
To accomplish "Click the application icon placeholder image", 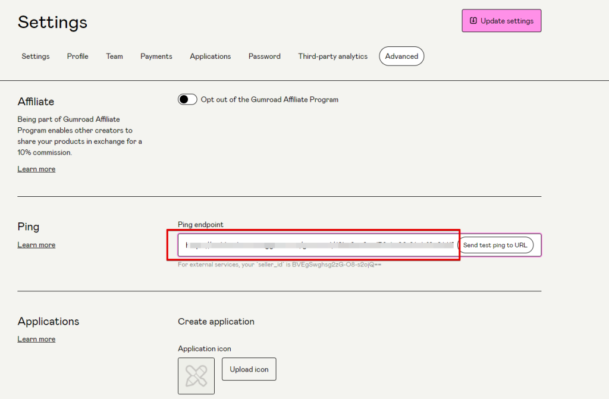I will click(x=196, y=375).
